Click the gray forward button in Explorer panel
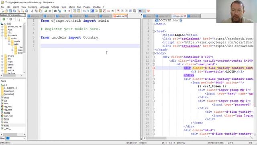 pos(11,19)
